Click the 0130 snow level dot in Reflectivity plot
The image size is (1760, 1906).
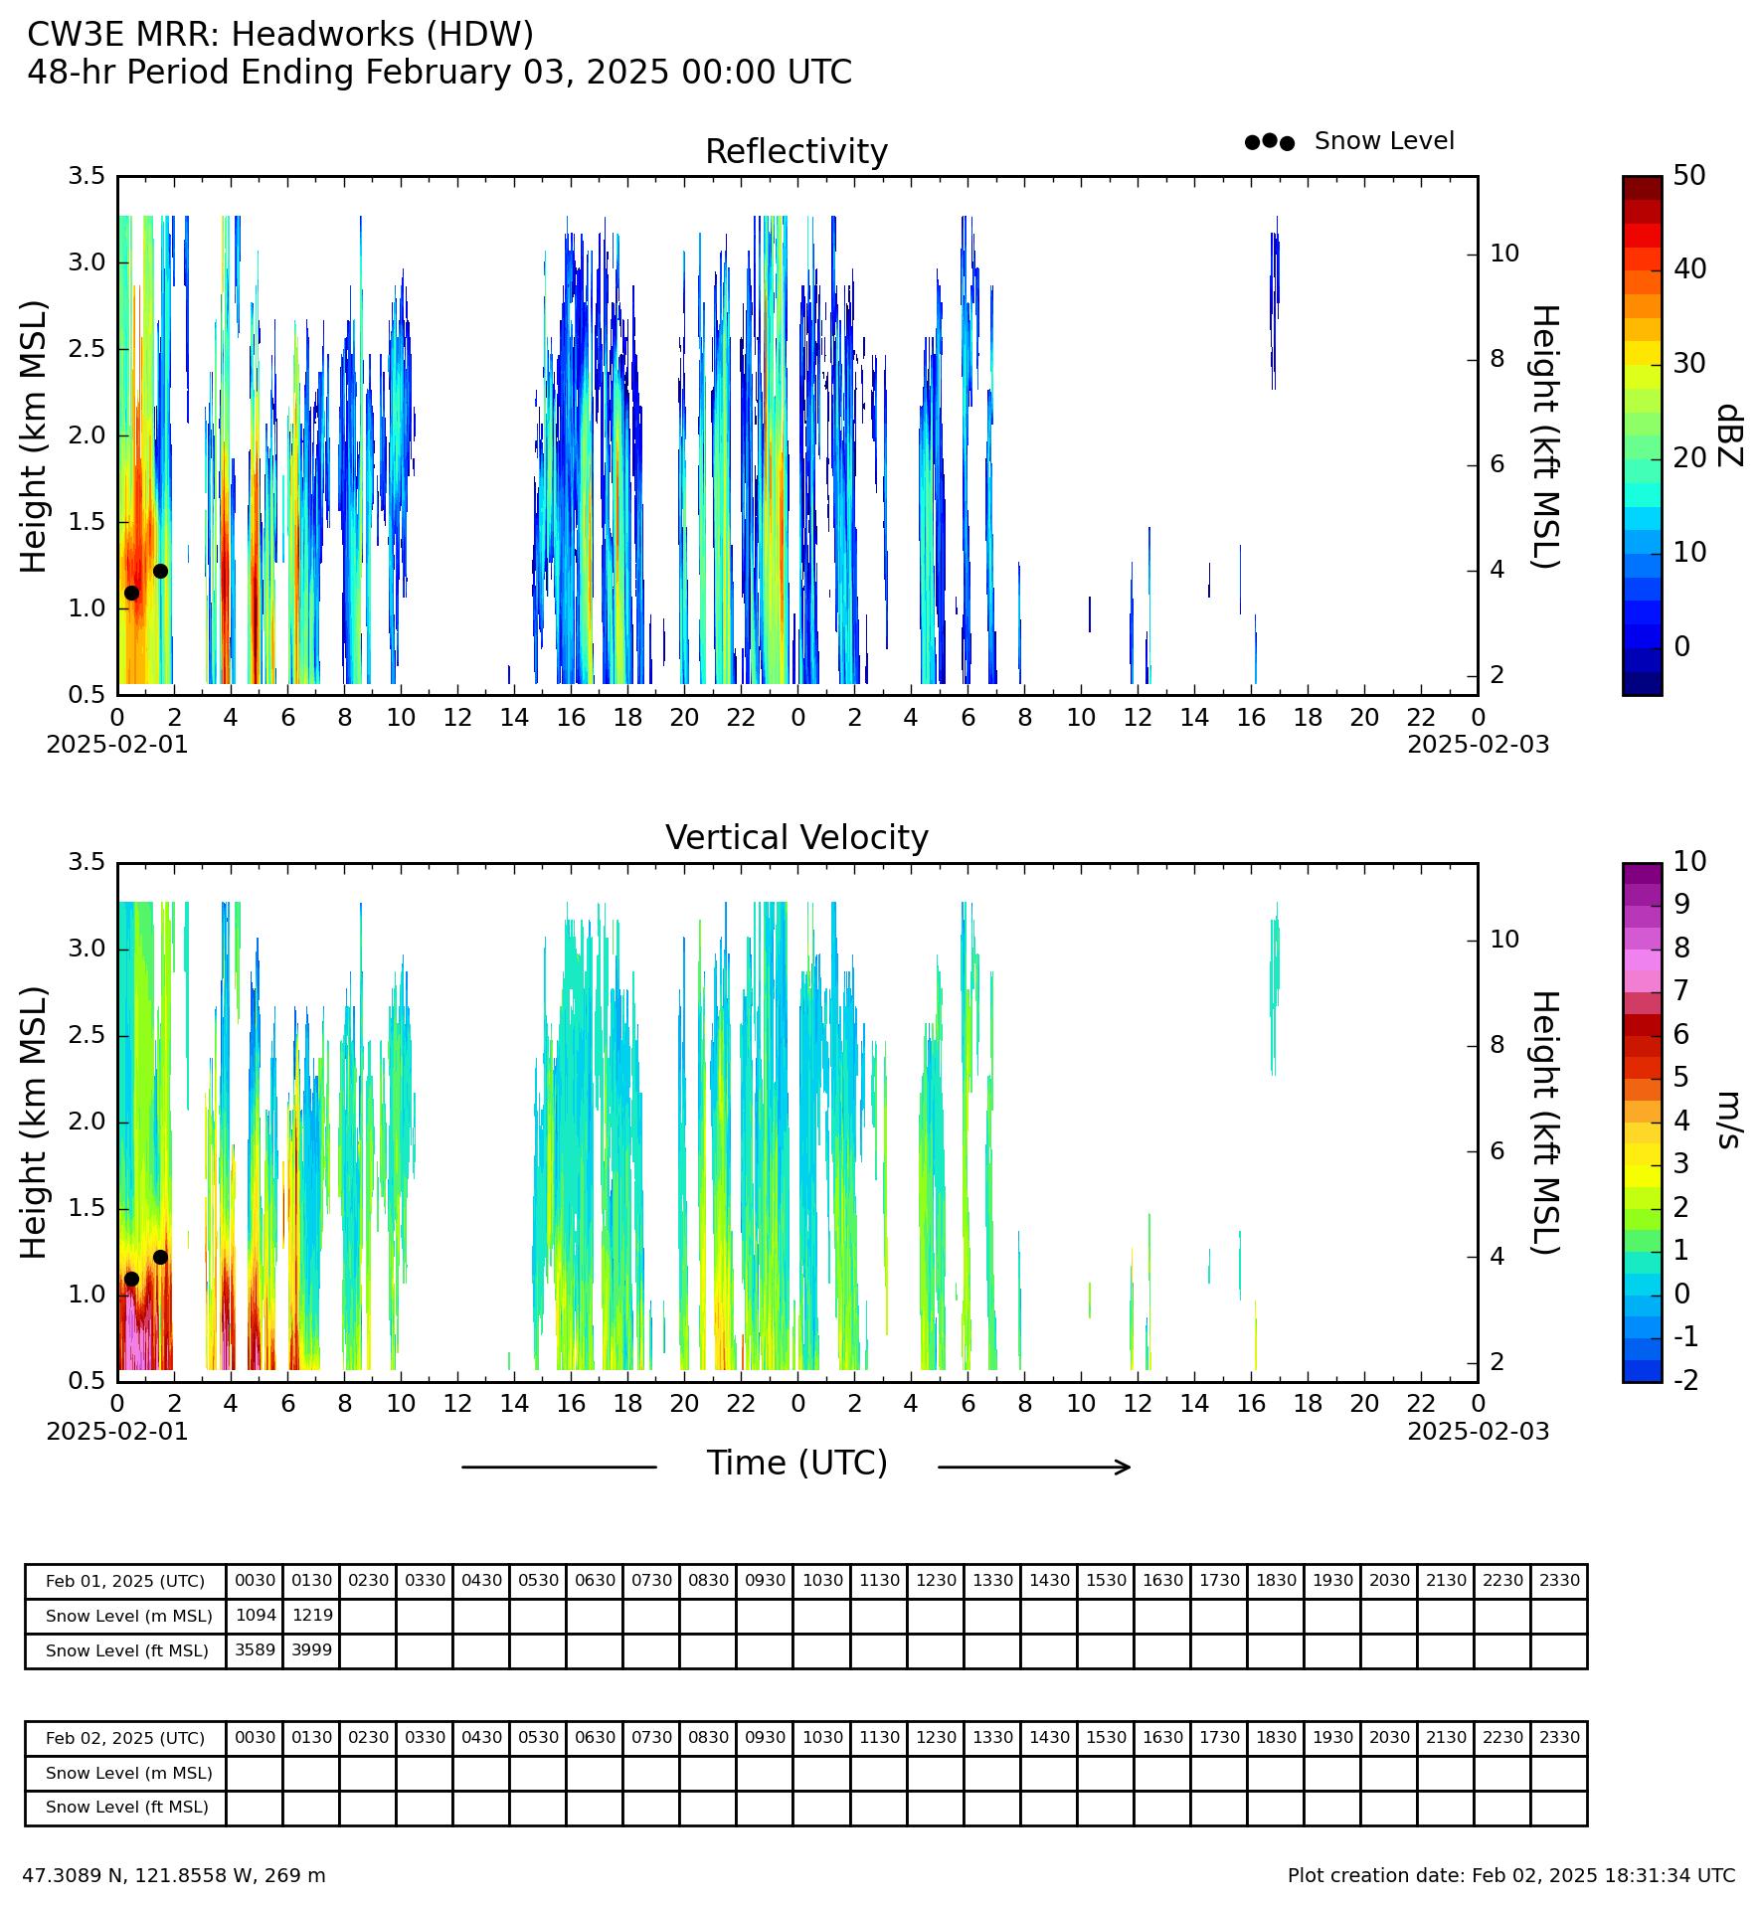point(160,571)
